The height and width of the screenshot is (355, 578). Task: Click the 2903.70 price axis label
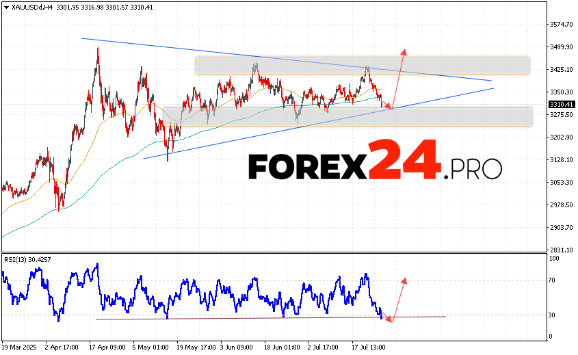coord(562,228)
